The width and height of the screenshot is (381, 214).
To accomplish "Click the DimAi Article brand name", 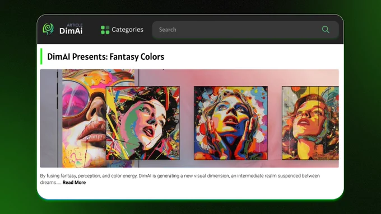I will (x=71, y=29).
